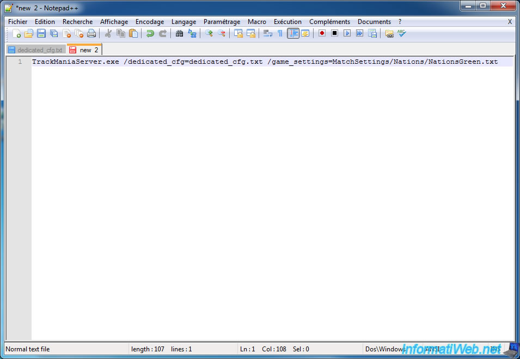
Task: Click line number 1 in margin
Action: pyautogui.click(x=20, y=62)
